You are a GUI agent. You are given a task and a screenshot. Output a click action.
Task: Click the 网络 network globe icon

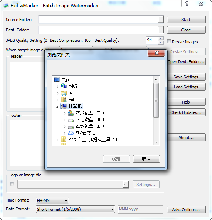click(64, 86)
